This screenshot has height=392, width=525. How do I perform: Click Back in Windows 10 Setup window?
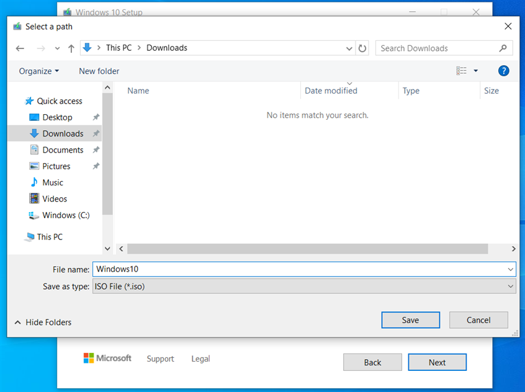pyautogui.click(x=372, y=362)
